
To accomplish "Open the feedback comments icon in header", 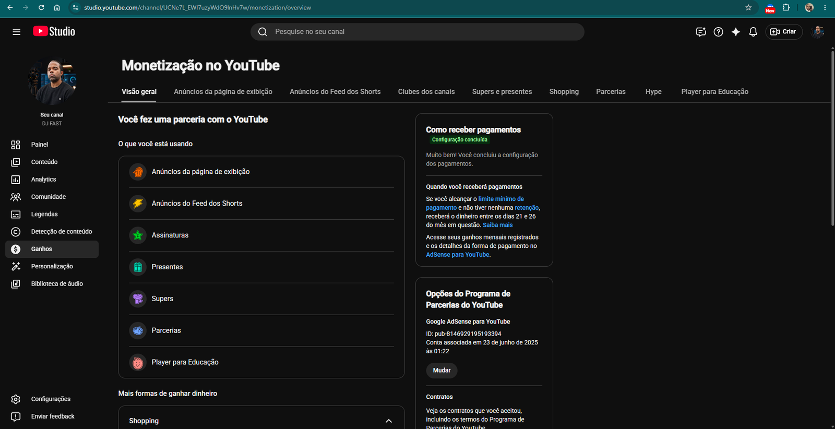I will tap(701, 32).
